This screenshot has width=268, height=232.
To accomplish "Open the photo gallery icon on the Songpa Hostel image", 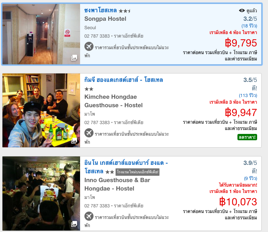I will point(74,58).
